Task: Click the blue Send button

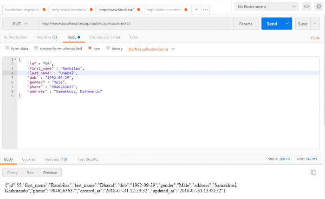Action: [x=272, y=24]
